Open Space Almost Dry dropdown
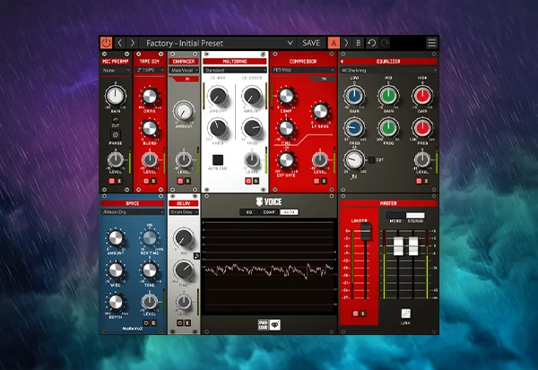This screenshot has height=370, width=538. click(x=133, y=212)
